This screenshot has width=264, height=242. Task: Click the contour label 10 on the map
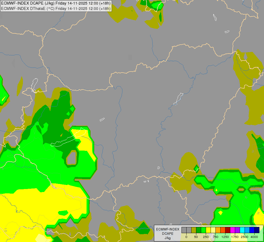(x=5, y=230)
